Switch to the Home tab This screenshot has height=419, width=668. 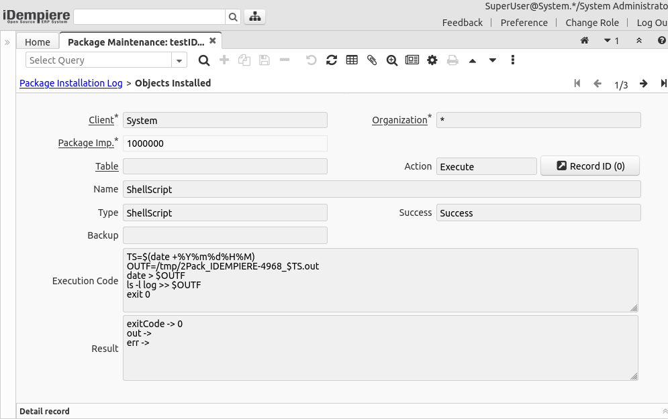38,41
